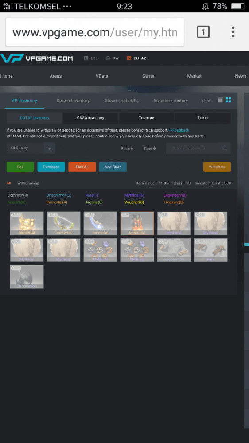This screenshot has height=443, width=249.
Task: Sort items by Time arrow
Action: (154, 148)
